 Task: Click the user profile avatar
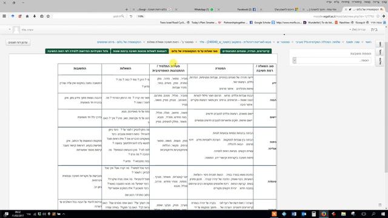tap(16, 30)
